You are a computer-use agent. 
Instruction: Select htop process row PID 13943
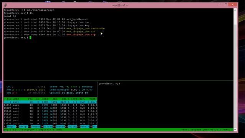click(x=50, y=117)
